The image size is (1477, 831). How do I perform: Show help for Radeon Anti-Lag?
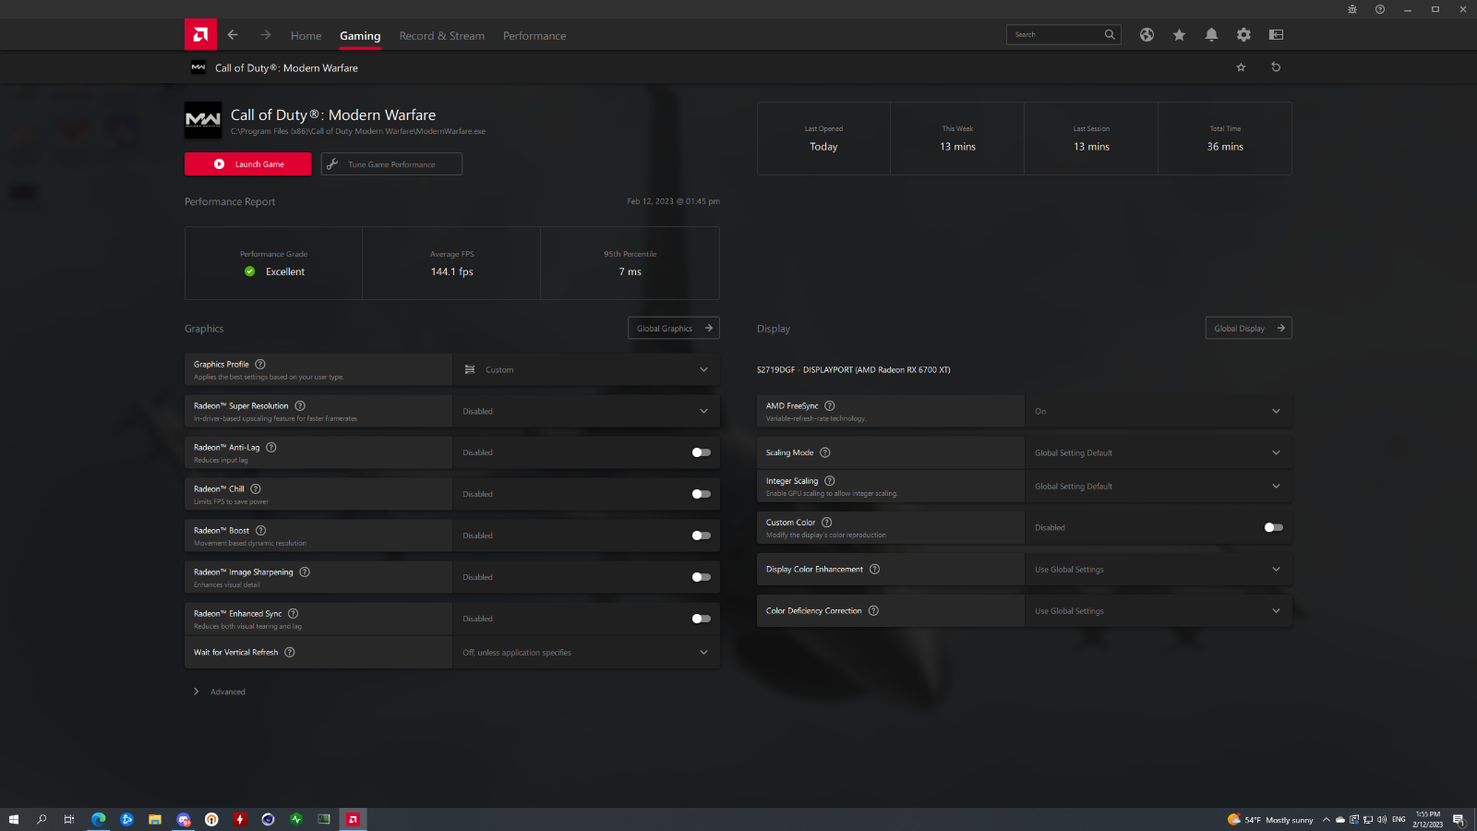point(271,448)
